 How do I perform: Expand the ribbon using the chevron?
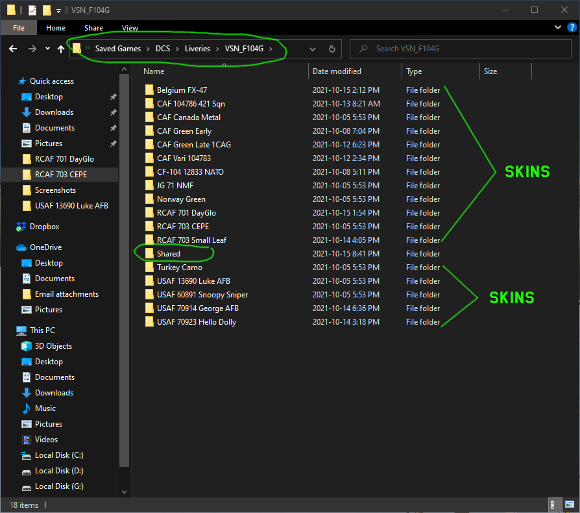click(558, 27)
